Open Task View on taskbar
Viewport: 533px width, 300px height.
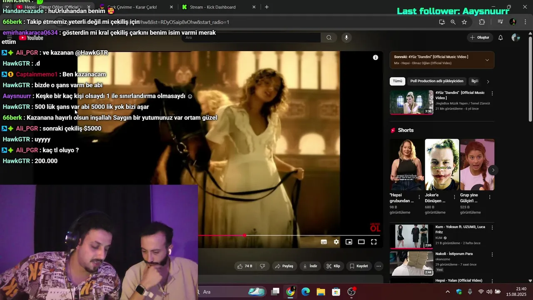(x=275, y=292)
